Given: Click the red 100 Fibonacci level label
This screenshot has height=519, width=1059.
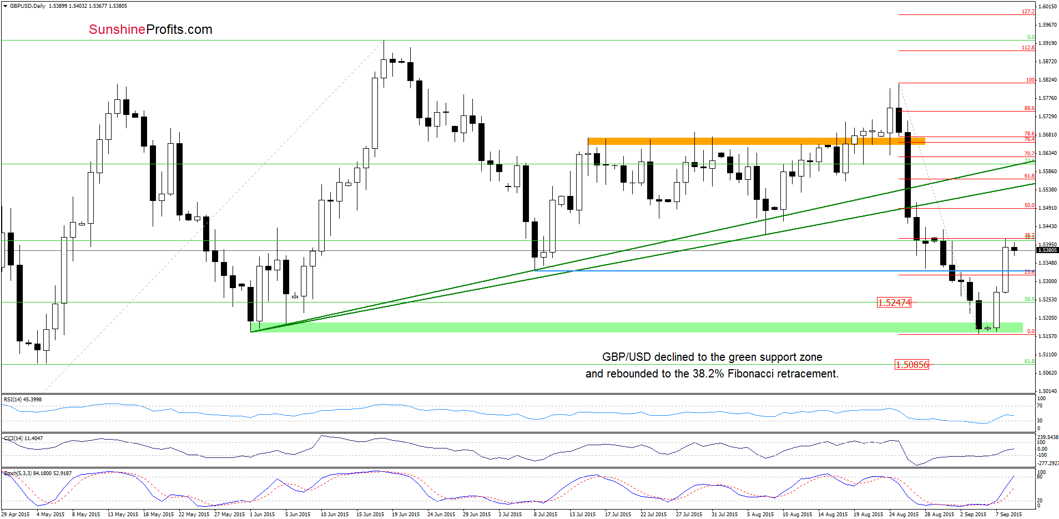Looking at the screenshot, I should pos(1030,80).
